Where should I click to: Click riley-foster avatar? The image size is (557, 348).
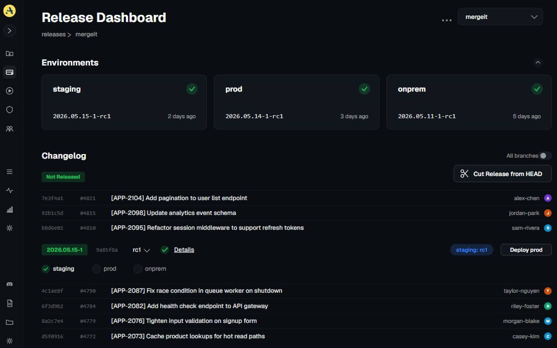(x=548, y=306)
